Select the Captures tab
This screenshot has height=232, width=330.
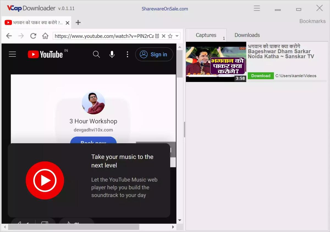(x=206, y=35)
